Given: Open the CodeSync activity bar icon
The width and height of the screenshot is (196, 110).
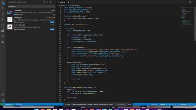Looking at the screenshot, I should [3, 36].
